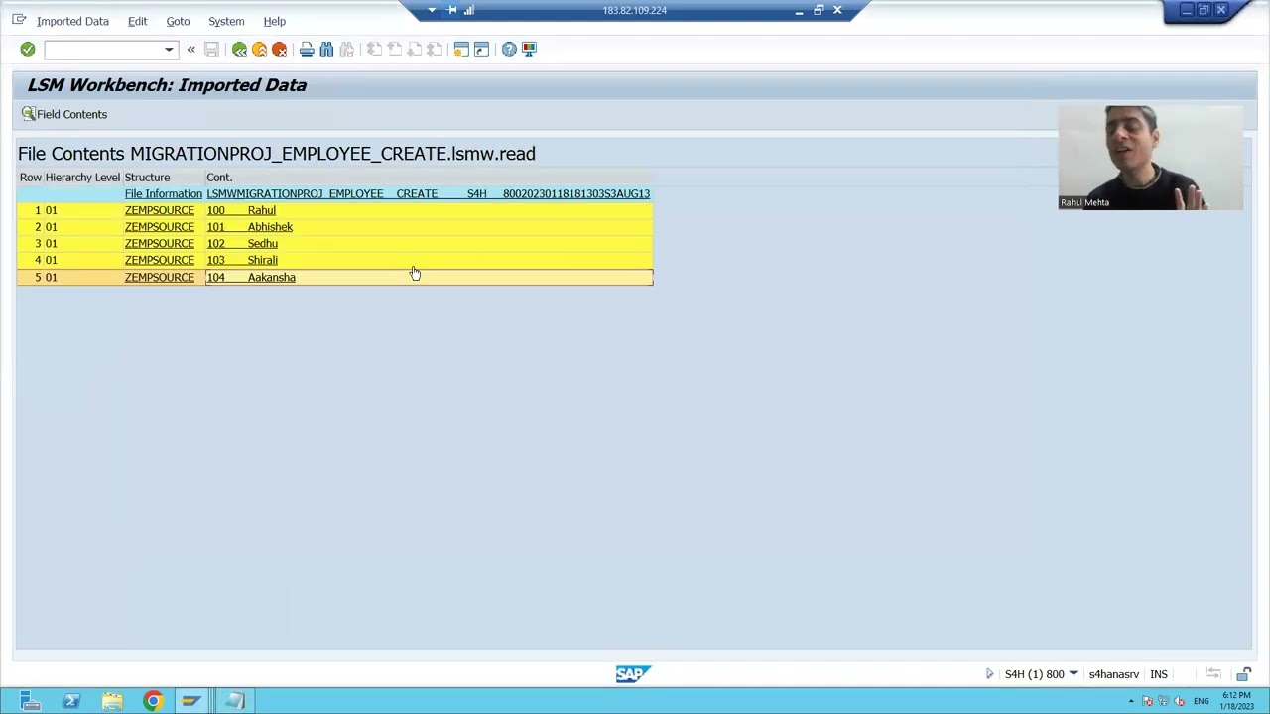The image size is (1270, 714).
Task: Open ZEMPSOURCE link in row 5 (Aakansha)
Action: coord(159,278)
